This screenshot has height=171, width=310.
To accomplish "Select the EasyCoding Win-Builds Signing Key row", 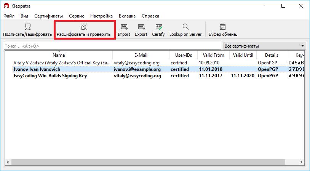I will pos(50,76).
